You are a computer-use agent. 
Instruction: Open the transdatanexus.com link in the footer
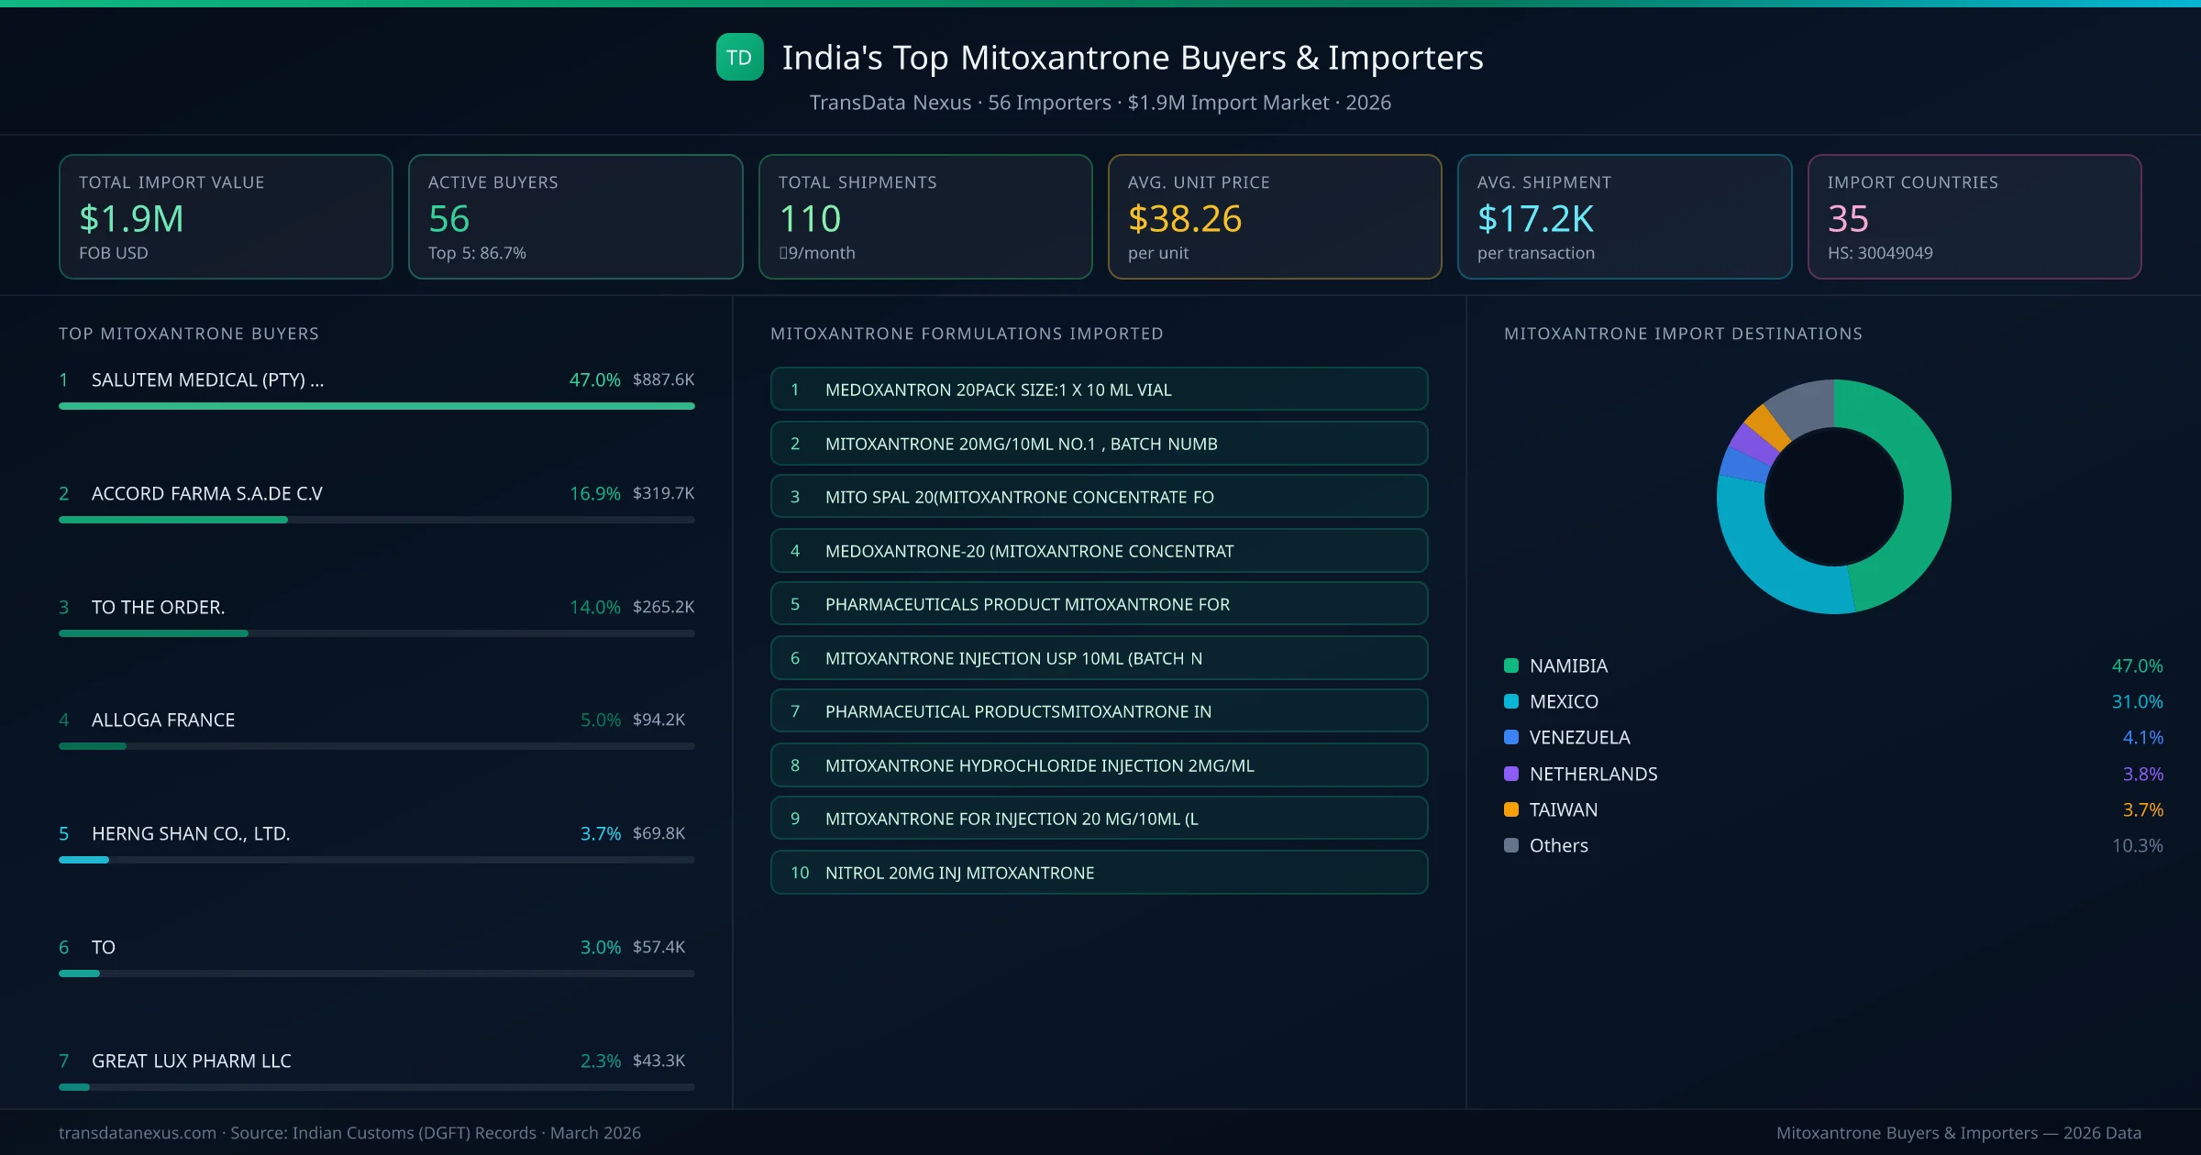tap(136, 1133)
